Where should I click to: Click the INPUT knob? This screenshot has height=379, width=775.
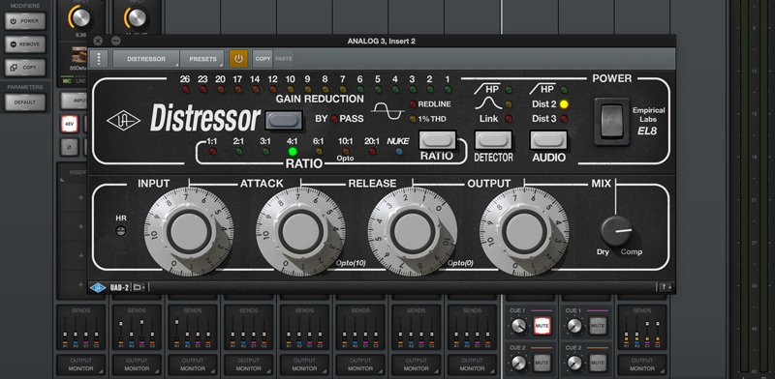coord(189,231)
